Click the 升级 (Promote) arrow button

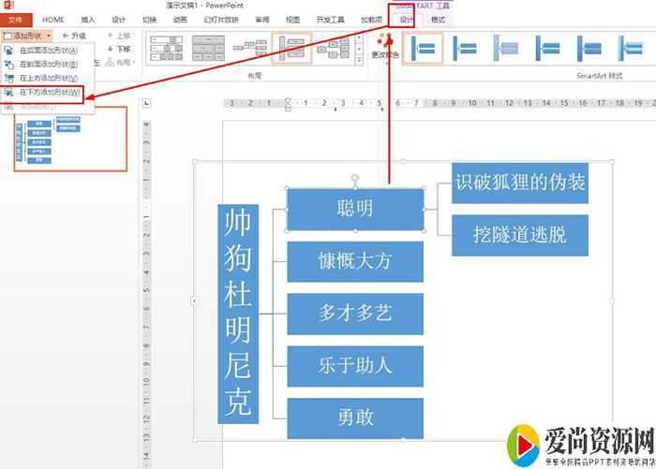(78, 36)
